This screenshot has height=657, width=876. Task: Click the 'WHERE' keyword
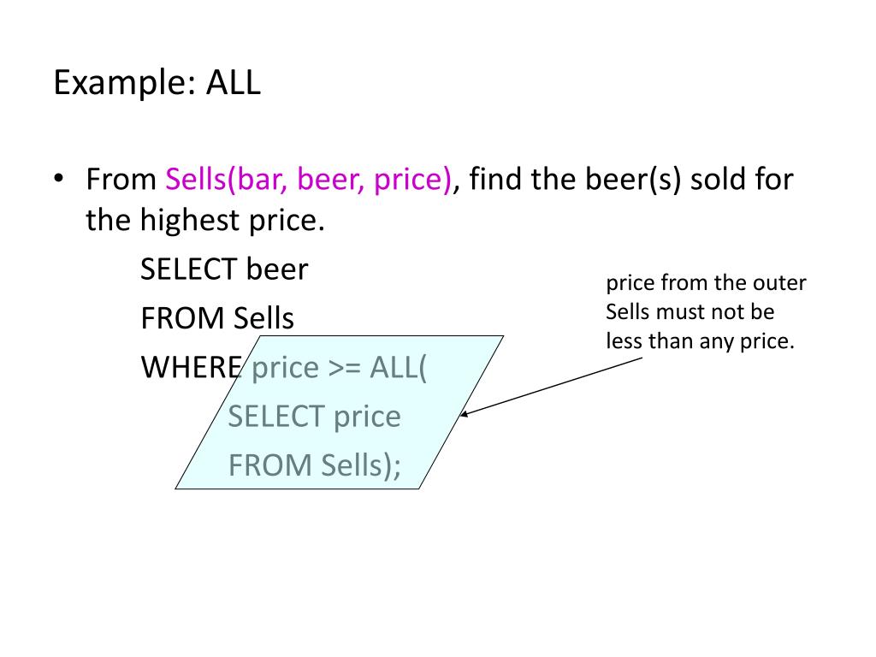[192, 368]
